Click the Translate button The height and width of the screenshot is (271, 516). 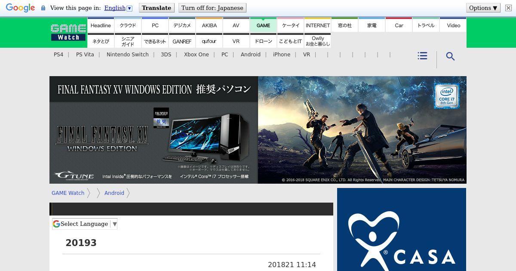pyautogui.click(x=157, y=8)
